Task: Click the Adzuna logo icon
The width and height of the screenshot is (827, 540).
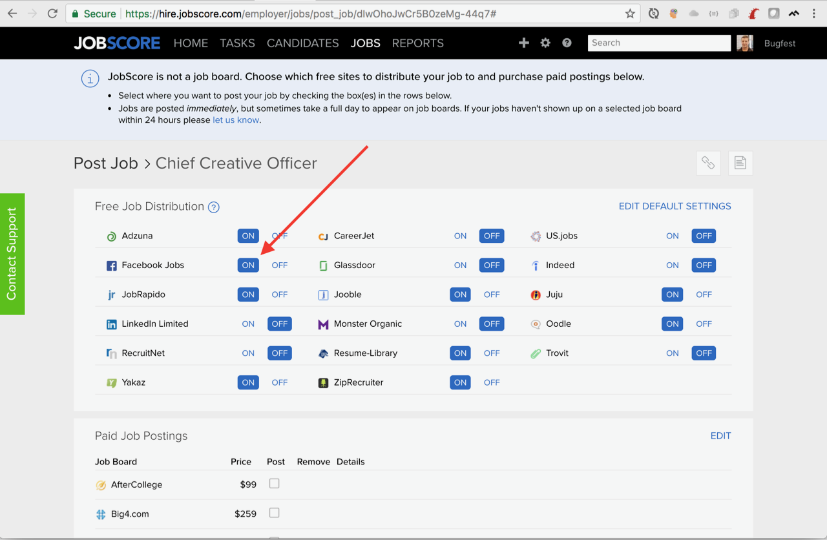Action: point(112,236)
